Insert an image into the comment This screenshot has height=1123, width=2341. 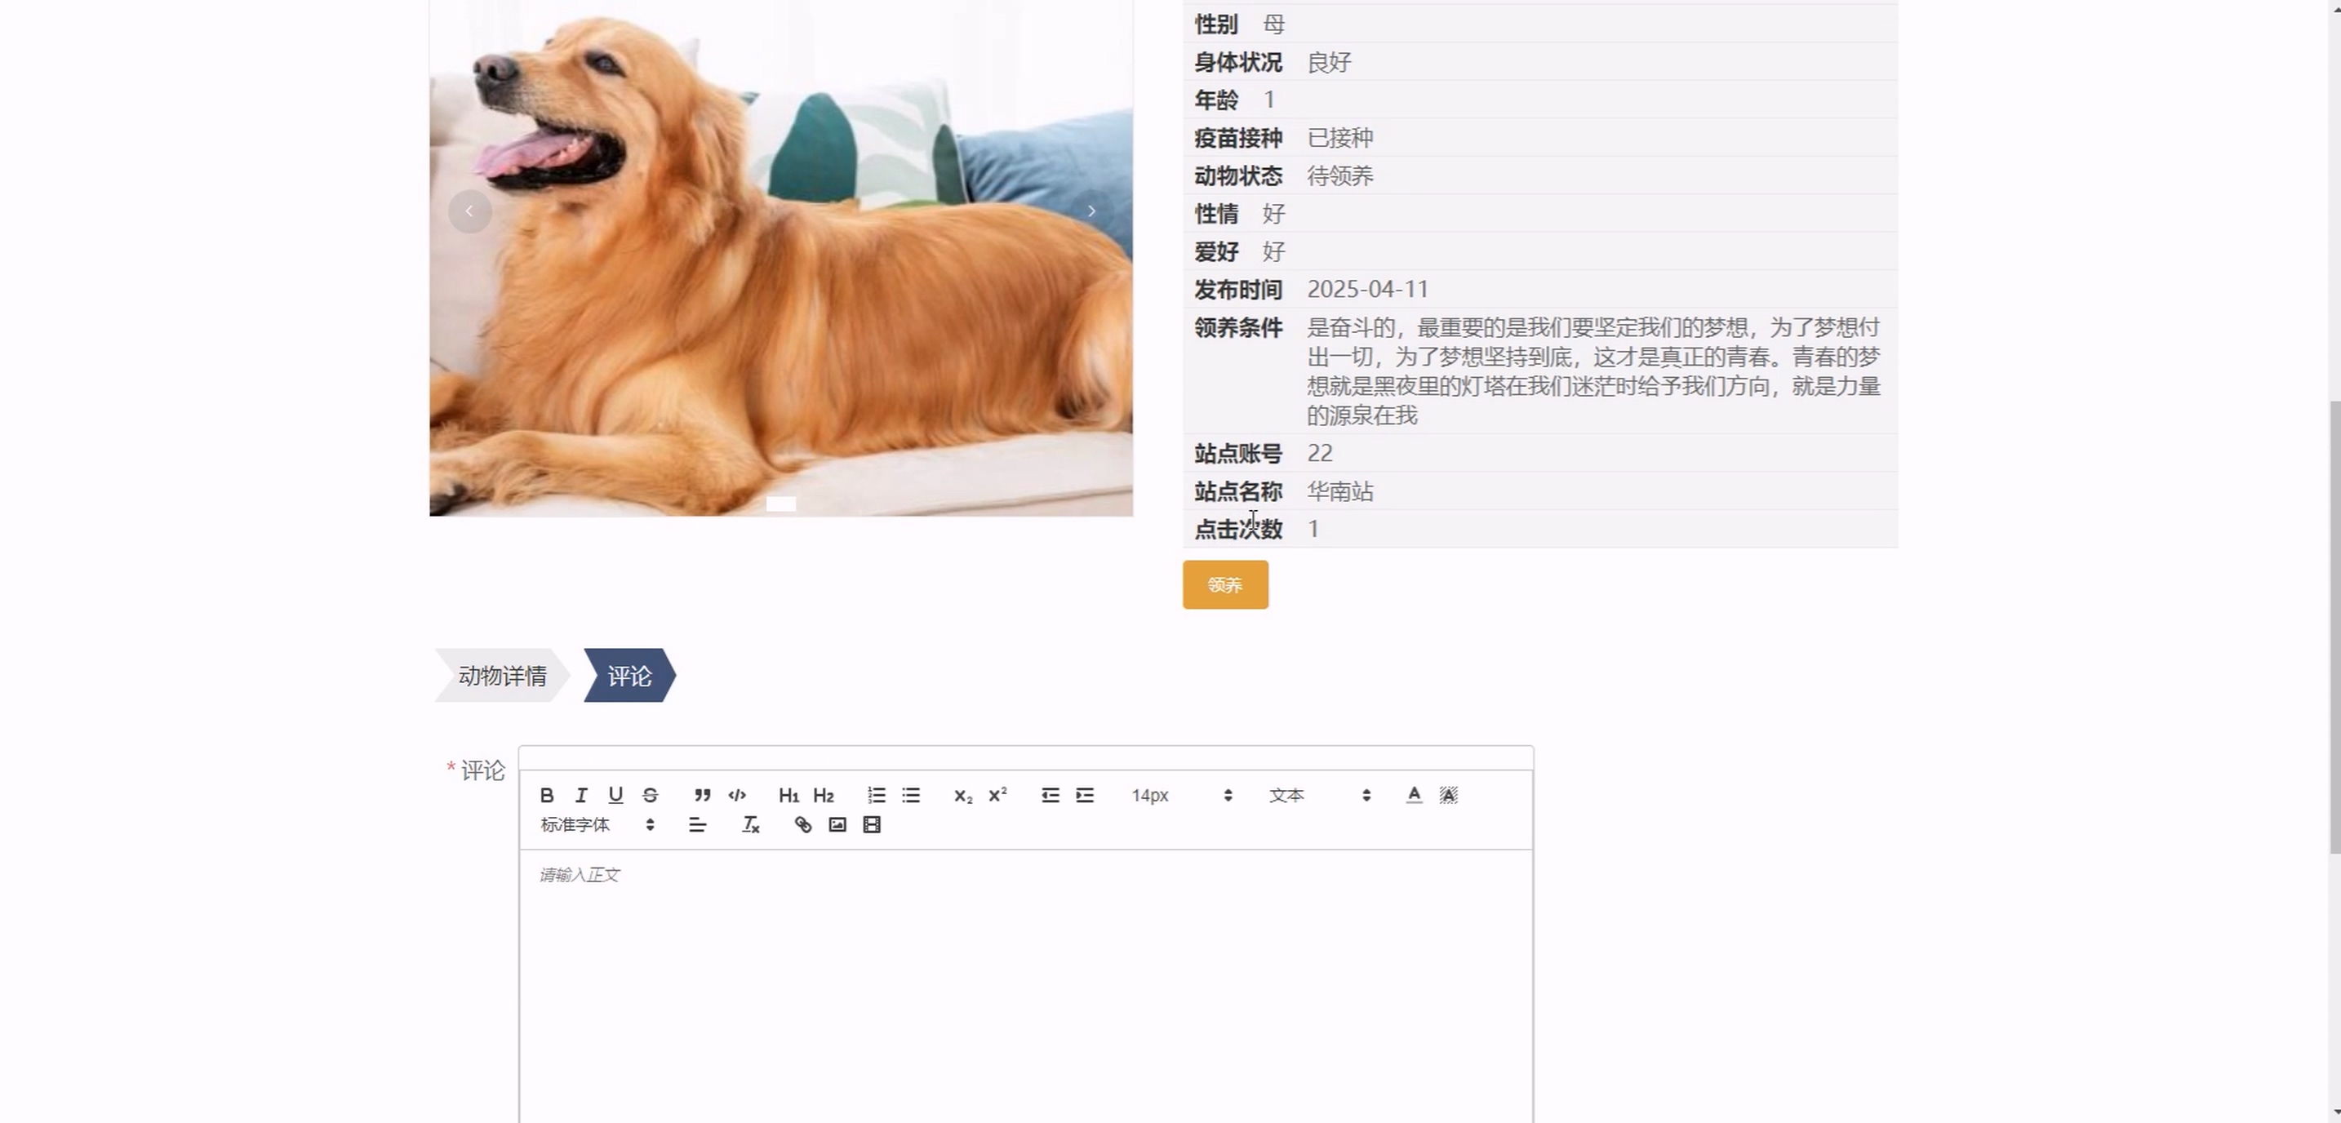[x=837, y=825]
